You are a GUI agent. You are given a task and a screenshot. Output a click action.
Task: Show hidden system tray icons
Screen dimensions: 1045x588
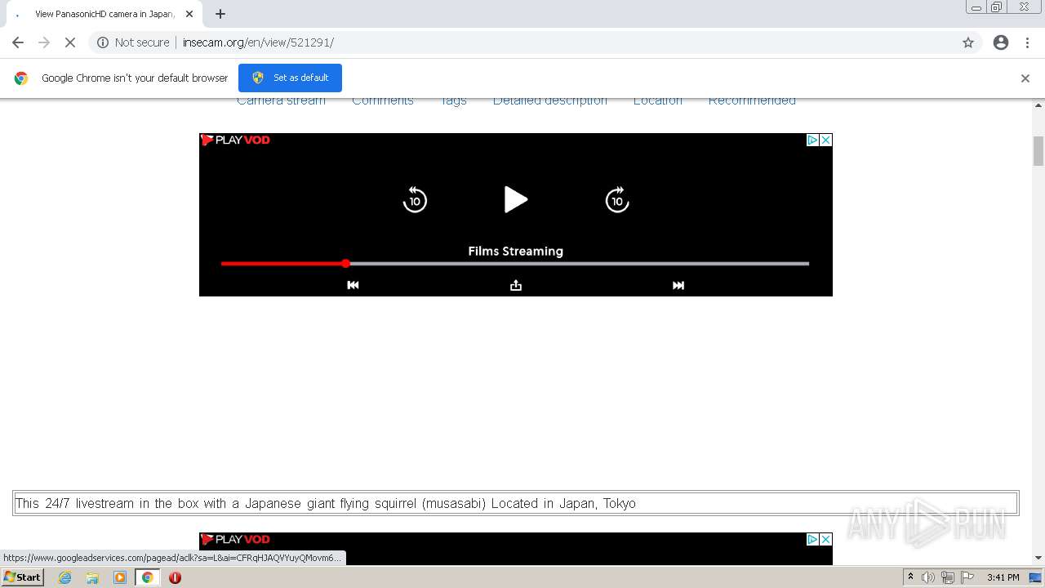coord(910,577)
